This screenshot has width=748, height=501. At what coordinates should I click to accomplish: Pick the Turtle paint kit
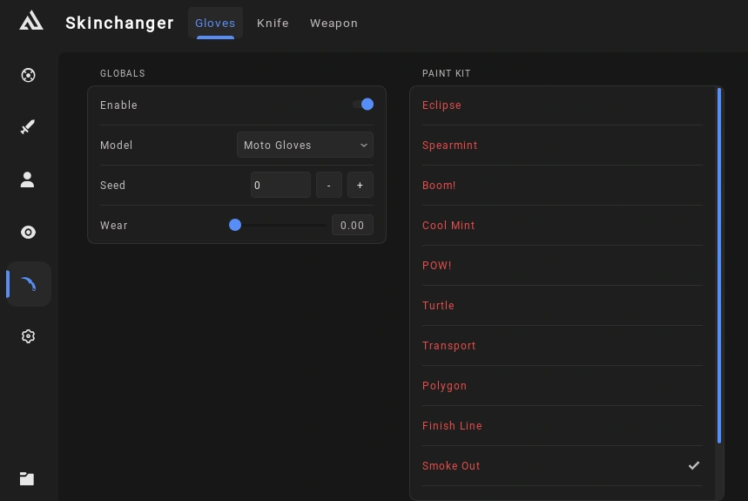click(x=562, y=305)
